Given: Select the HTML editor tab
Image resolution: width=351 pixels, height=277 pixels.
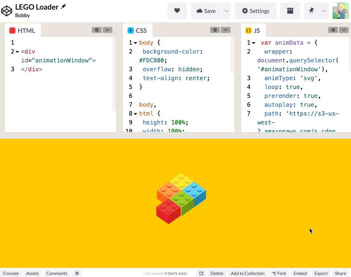Looking at the screenshot, I should (x=23, y=30).
